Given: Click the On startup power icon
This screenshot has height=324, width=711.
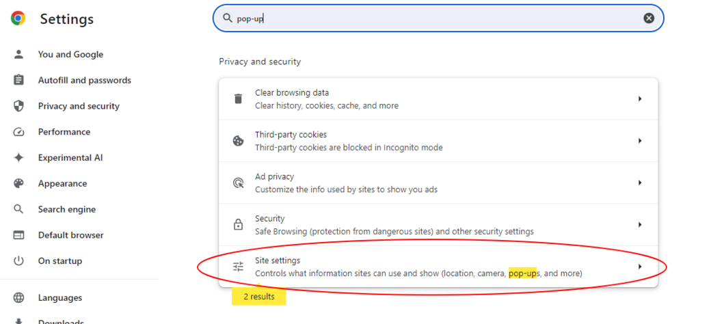Looking at the screenshot, I should coord(19,261).
